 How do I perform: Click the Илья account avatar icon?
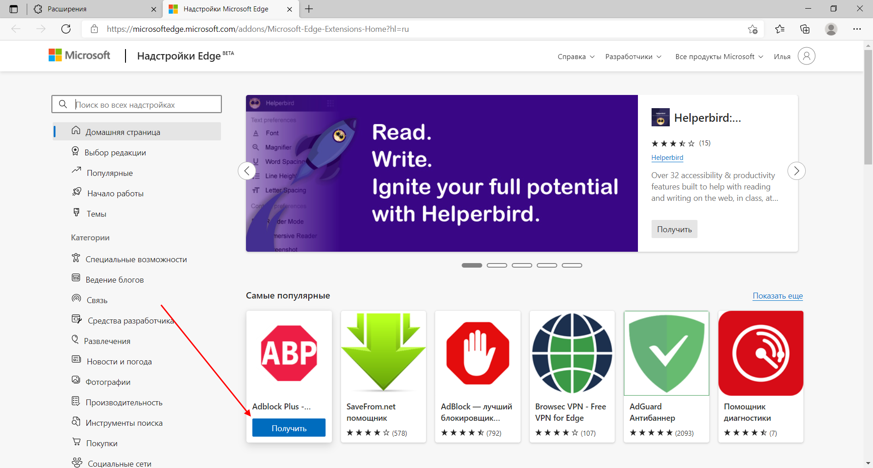tap(807, 56)
